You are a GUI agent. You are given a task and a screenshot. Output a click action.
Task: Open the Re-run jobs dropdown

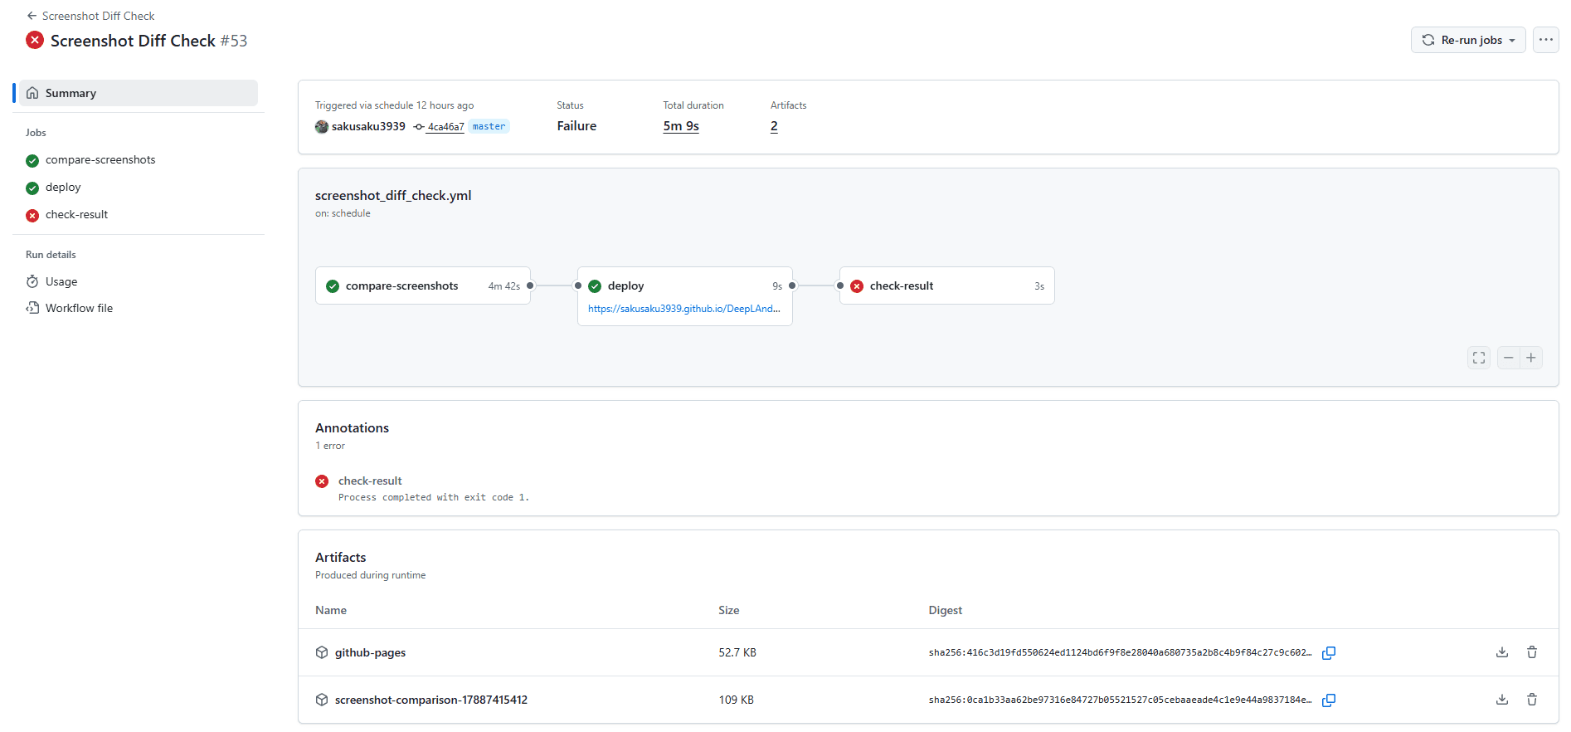1467,40
